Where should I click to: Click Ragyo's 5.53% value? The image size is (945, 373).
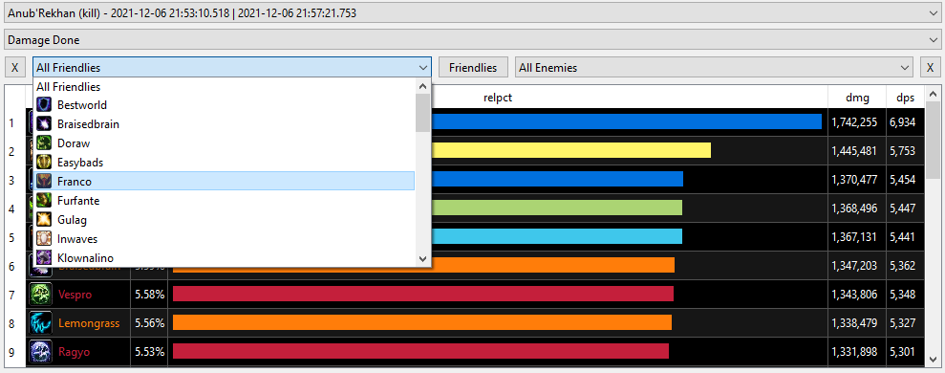(149, 353)
